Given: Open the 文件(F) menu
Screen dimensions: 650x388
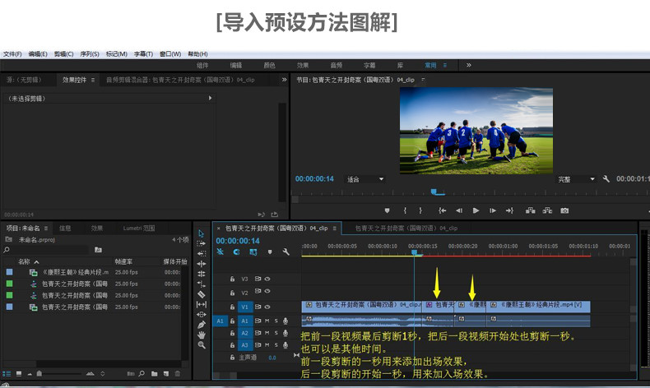Looking at the screenshot, I should (x=12, y=53).
